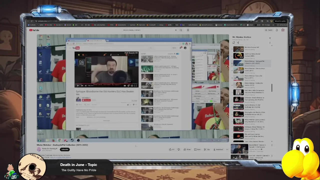
Task: Subscribe to Purity Sin Gaming
Action: pyautogui.click(x=65, y=149)
